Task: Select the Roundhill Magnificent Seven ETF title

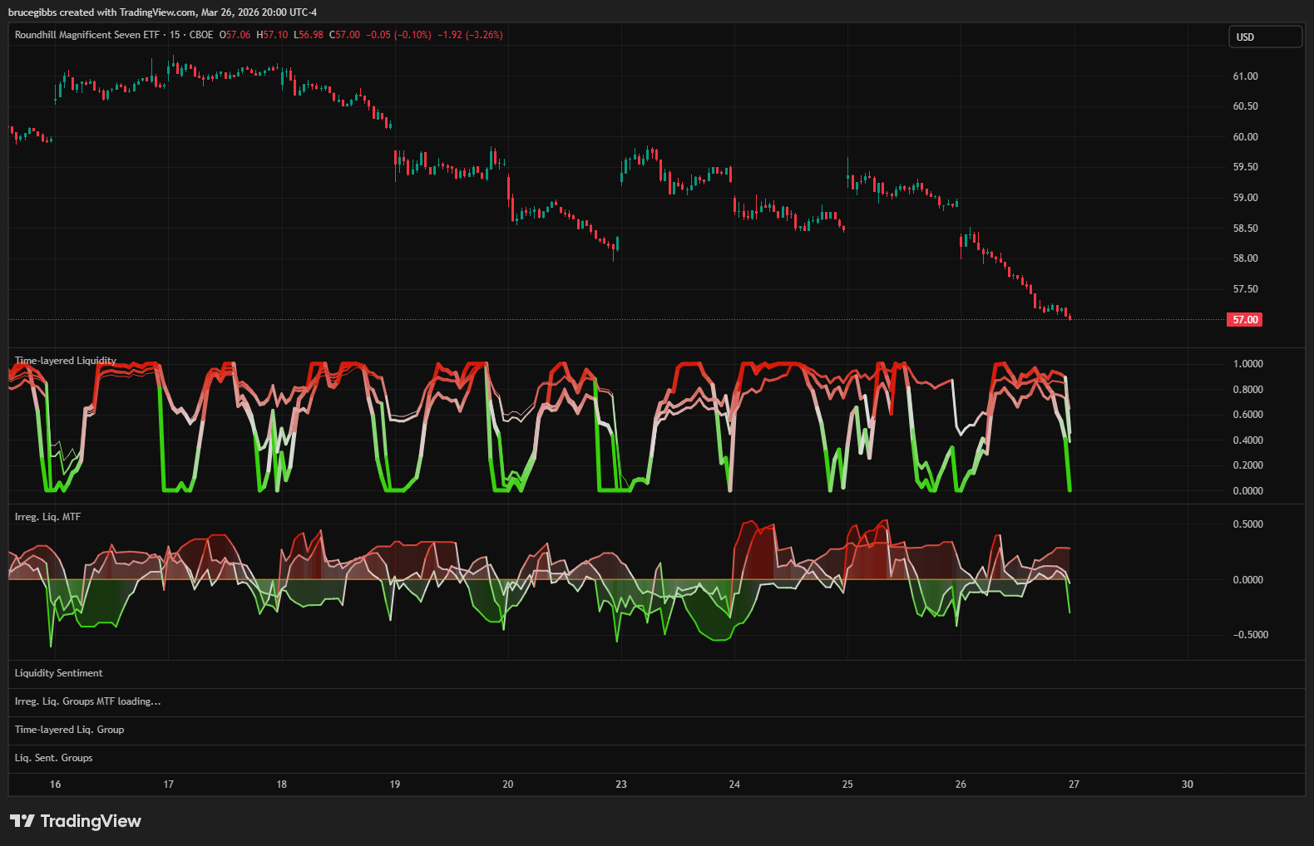Action: click(x=86, y=35)
